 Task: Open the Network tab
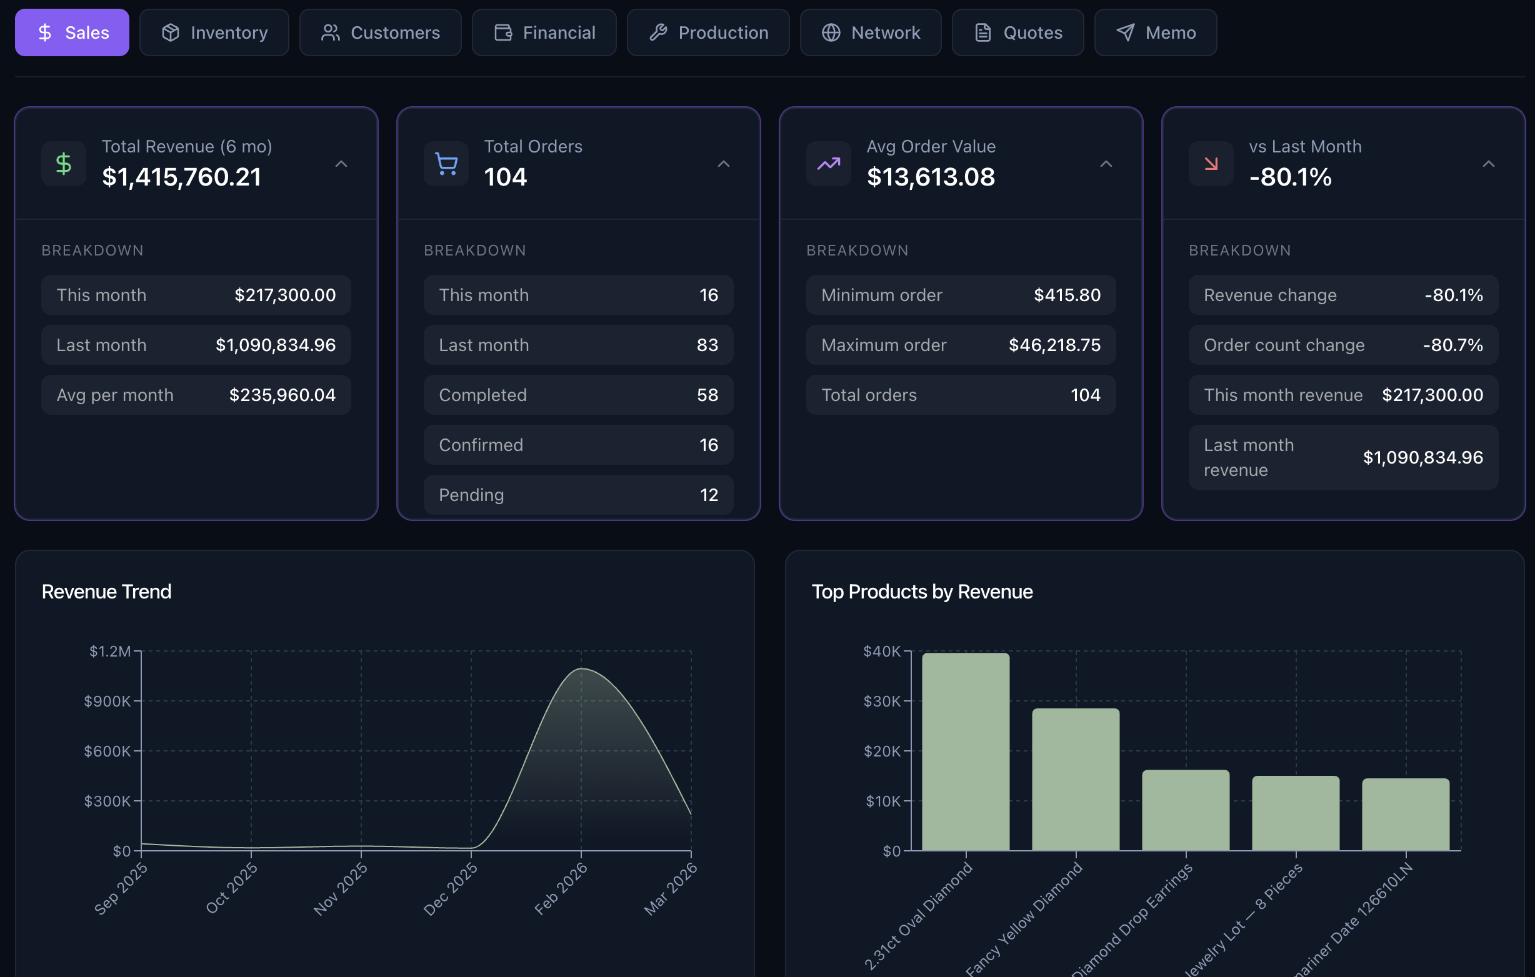(871, 32)
